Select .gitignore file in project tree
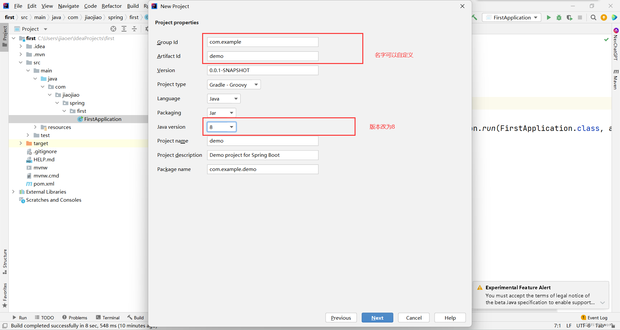This screenshot has width=620, height=330. coord(45,151)
